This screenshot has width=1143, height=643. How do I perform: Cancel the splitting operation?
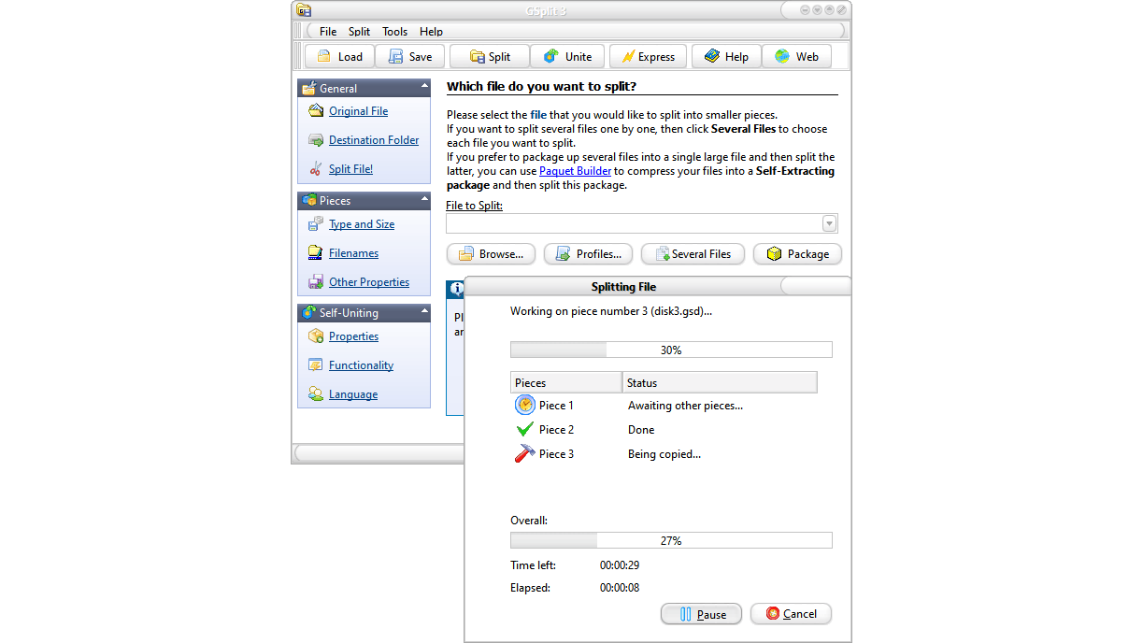tap(791, 614)
